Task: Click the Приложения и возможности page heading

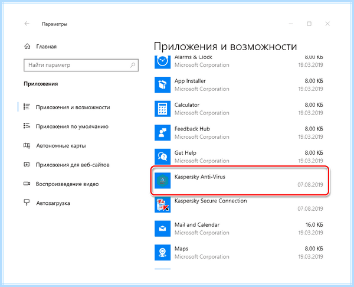Action: [x=225, y=47]
